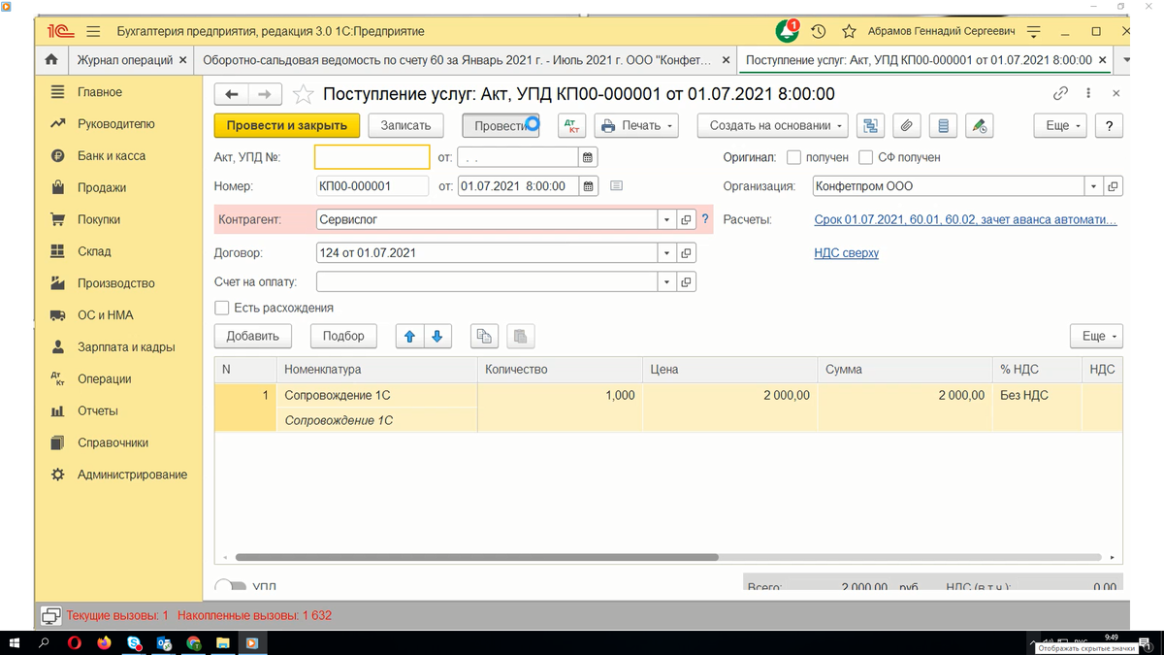Expand the Договор dropdown list
This screenshot has height=655, width=1164.
pos(666,253)
